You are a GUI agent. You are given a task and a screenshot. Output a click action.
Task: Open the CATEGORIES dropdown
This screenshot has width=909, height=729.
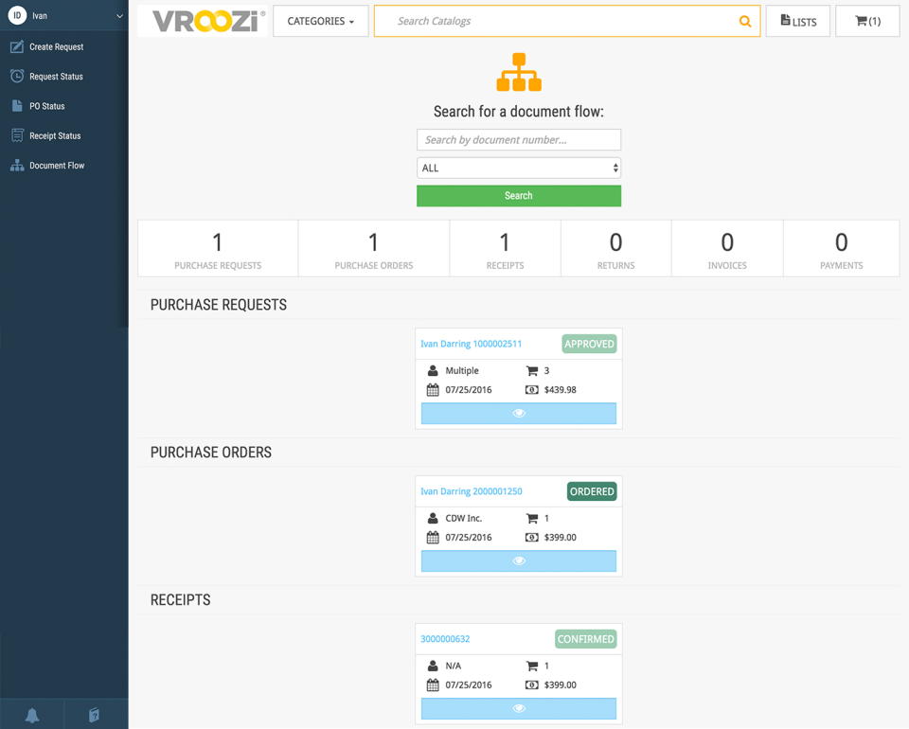tap(320, 20)
